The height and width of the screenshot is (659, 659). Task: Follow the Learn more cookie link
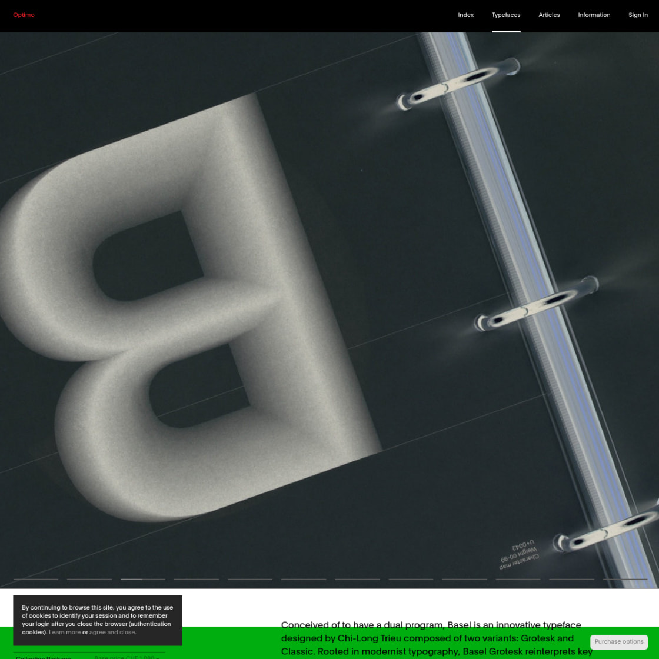[x=65, y=632]
